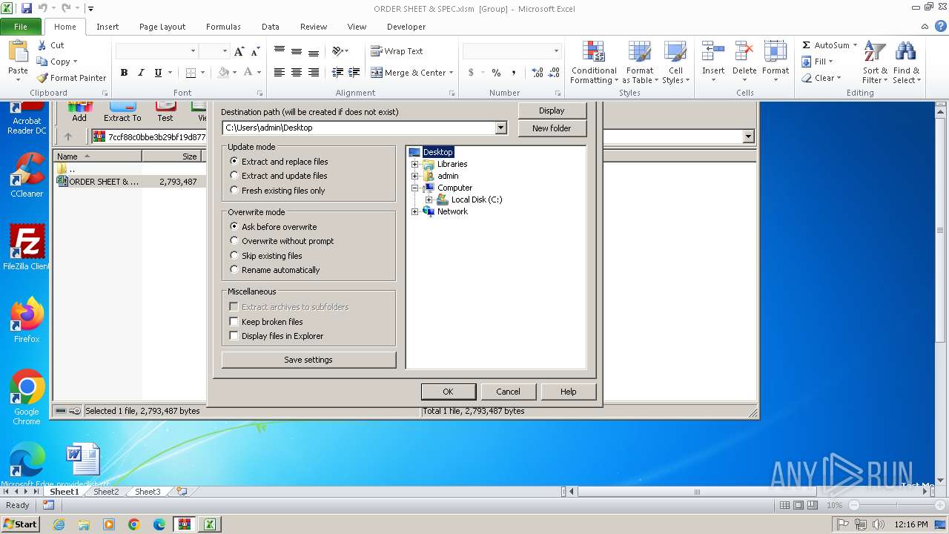Select the Format Painter tool

(71, 78)
